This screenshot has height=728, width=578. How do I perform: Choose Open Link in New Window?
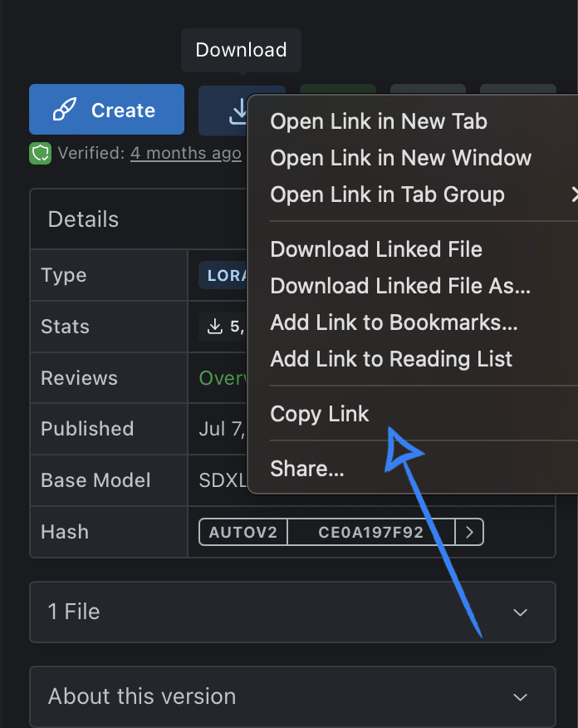point(400,158)
